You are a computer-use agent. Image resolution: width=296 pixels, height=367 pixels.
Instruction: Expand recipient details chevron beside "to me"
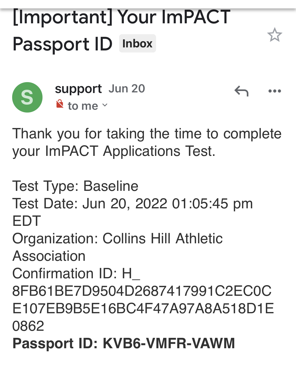[105, 105]
